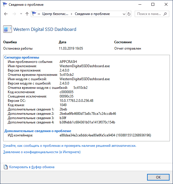Click the status text 'Отчет отправлен'

128,48
